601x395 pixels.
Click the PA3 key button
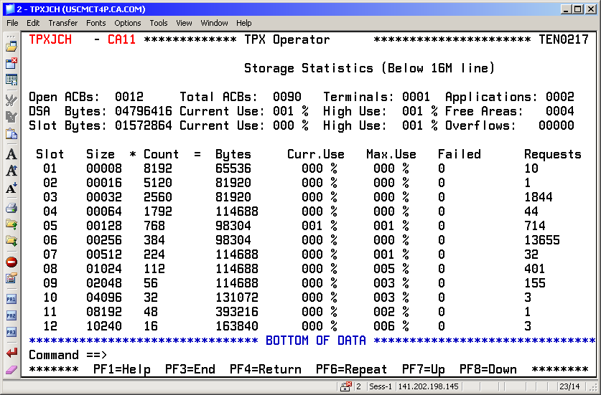(x=11, y=333)
